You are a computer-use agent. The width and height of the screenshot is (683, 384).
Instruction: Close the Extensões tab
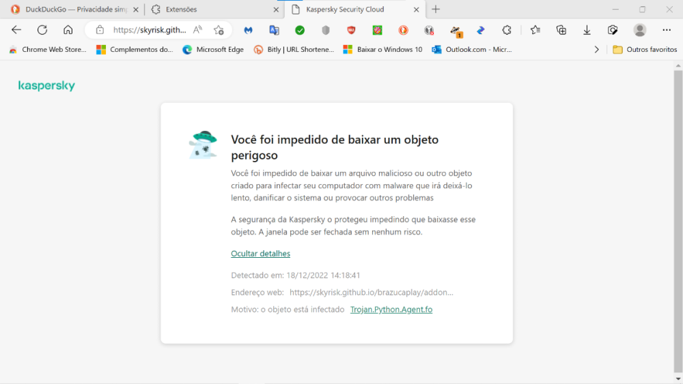pos(276,10)
